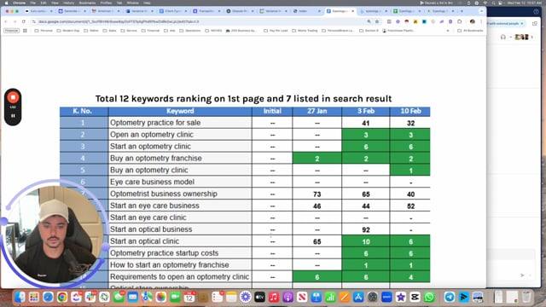
Task: Open Google Chrome in the dock
Action: point(62,297)
